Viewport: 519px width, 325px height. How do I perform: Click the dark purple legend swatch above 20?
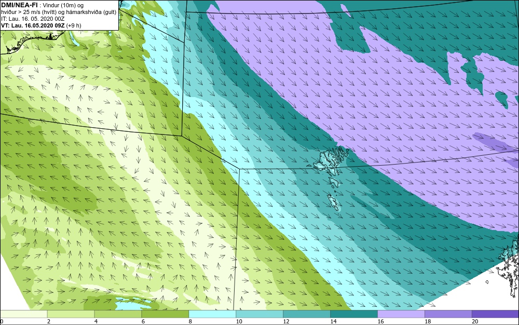point(496,314)
